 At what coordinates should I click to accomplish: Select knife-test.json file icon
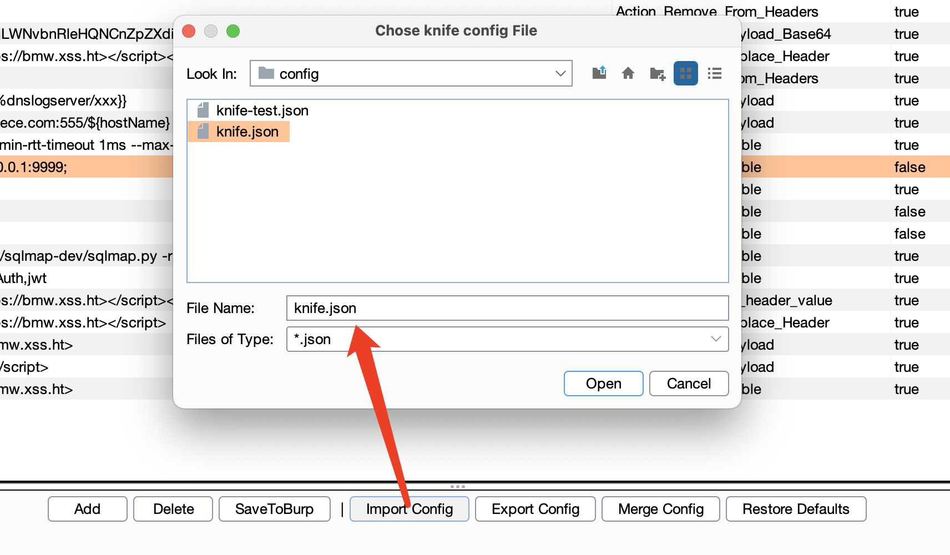tap(203, 110)
